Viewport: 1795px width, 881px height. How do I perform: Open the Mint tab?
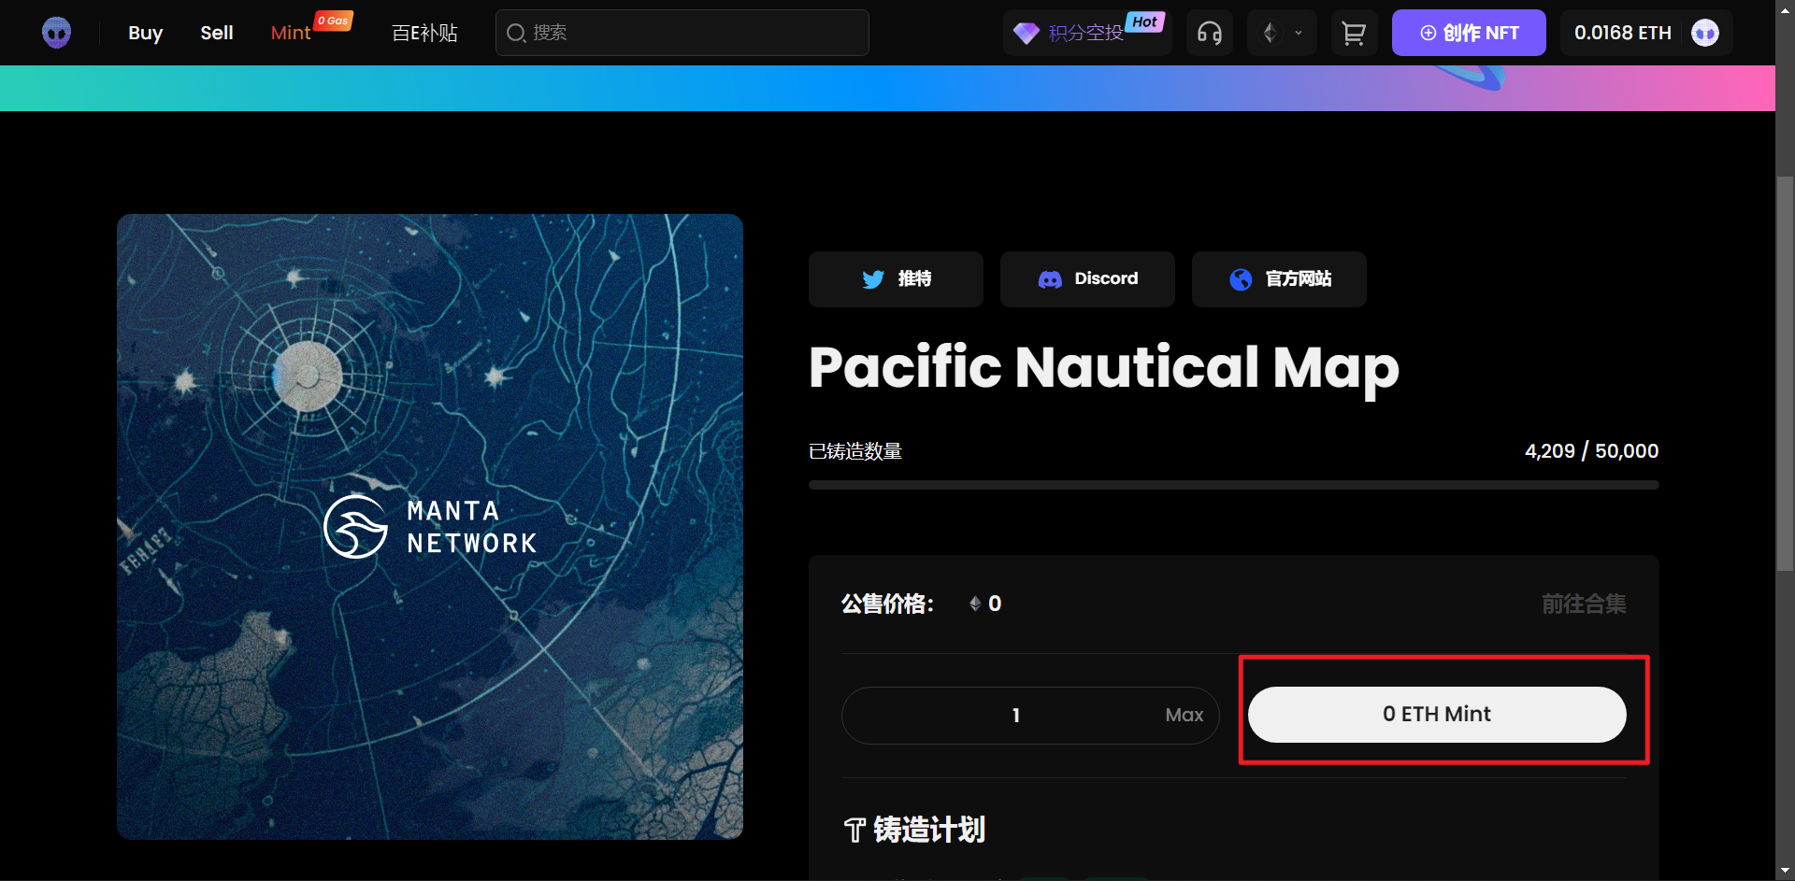point(290,33)
